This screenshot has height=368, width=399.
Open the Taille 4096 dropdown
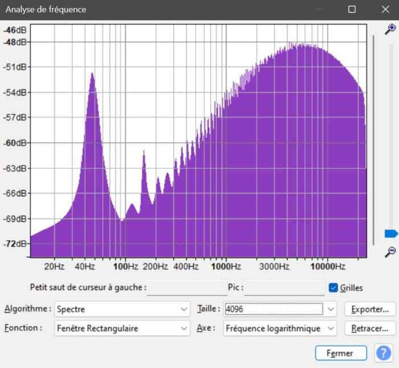point(280,309)
